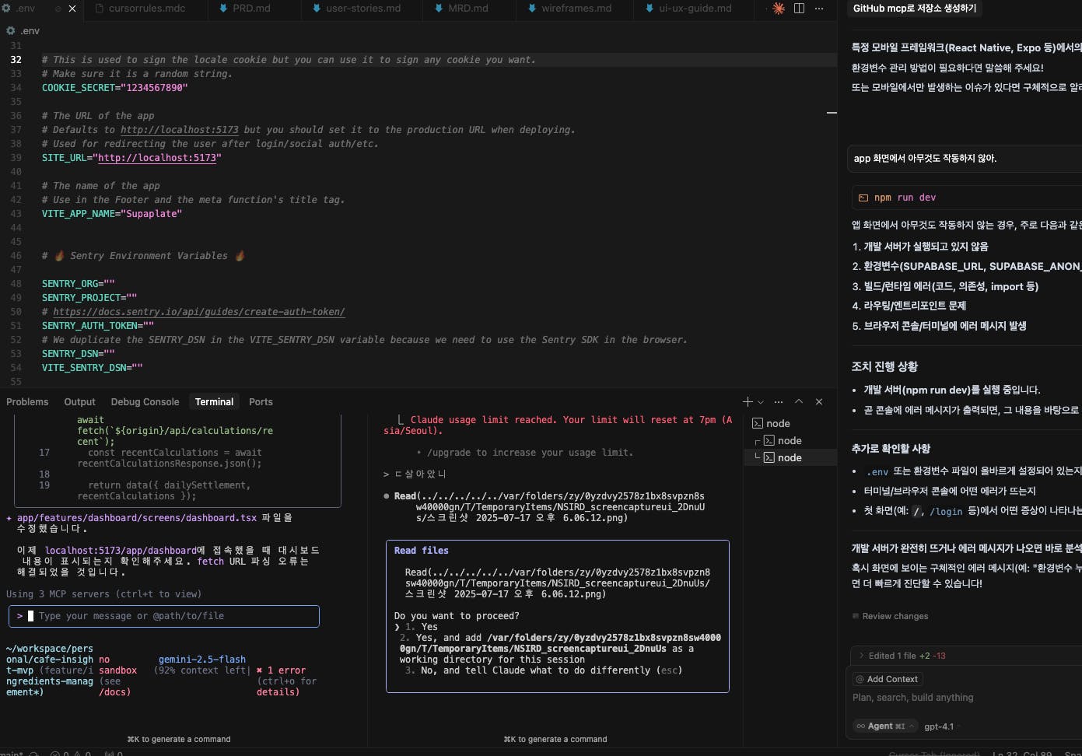Click localhost:5173/app/dashboard link in terminal

coord(120,551)
